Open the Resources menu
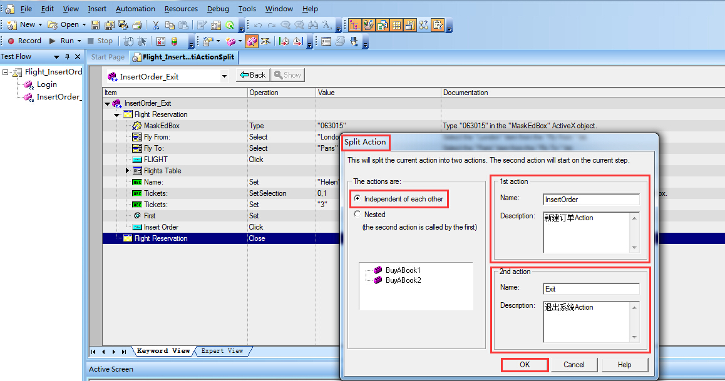The height and width of the screenshot is (381, 725). pyautogui.click(x=182, y=9)
